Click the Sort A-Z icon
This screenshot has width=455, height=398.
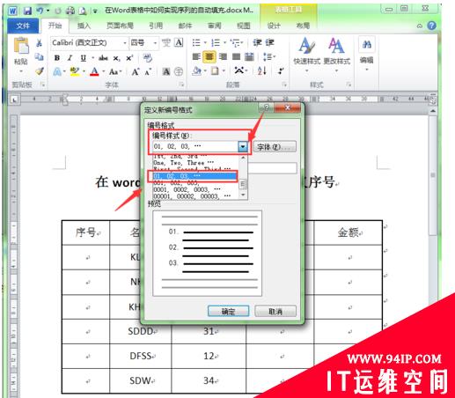click(x=261, y=70)
